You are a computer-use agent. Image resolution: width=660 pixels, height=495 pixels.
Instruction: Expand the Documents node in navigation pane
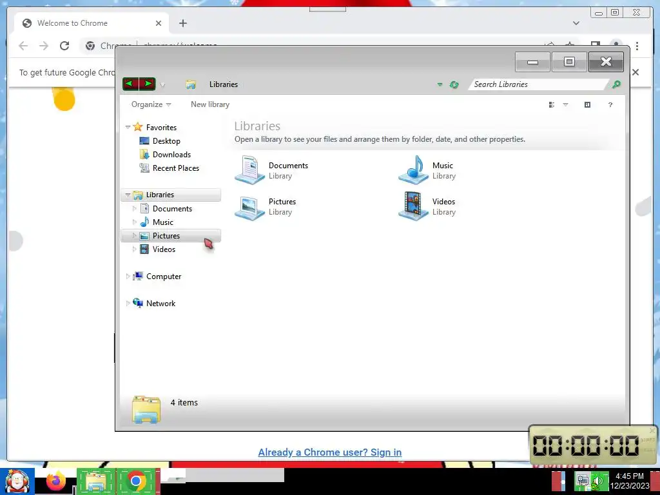[x=134, y=208]
